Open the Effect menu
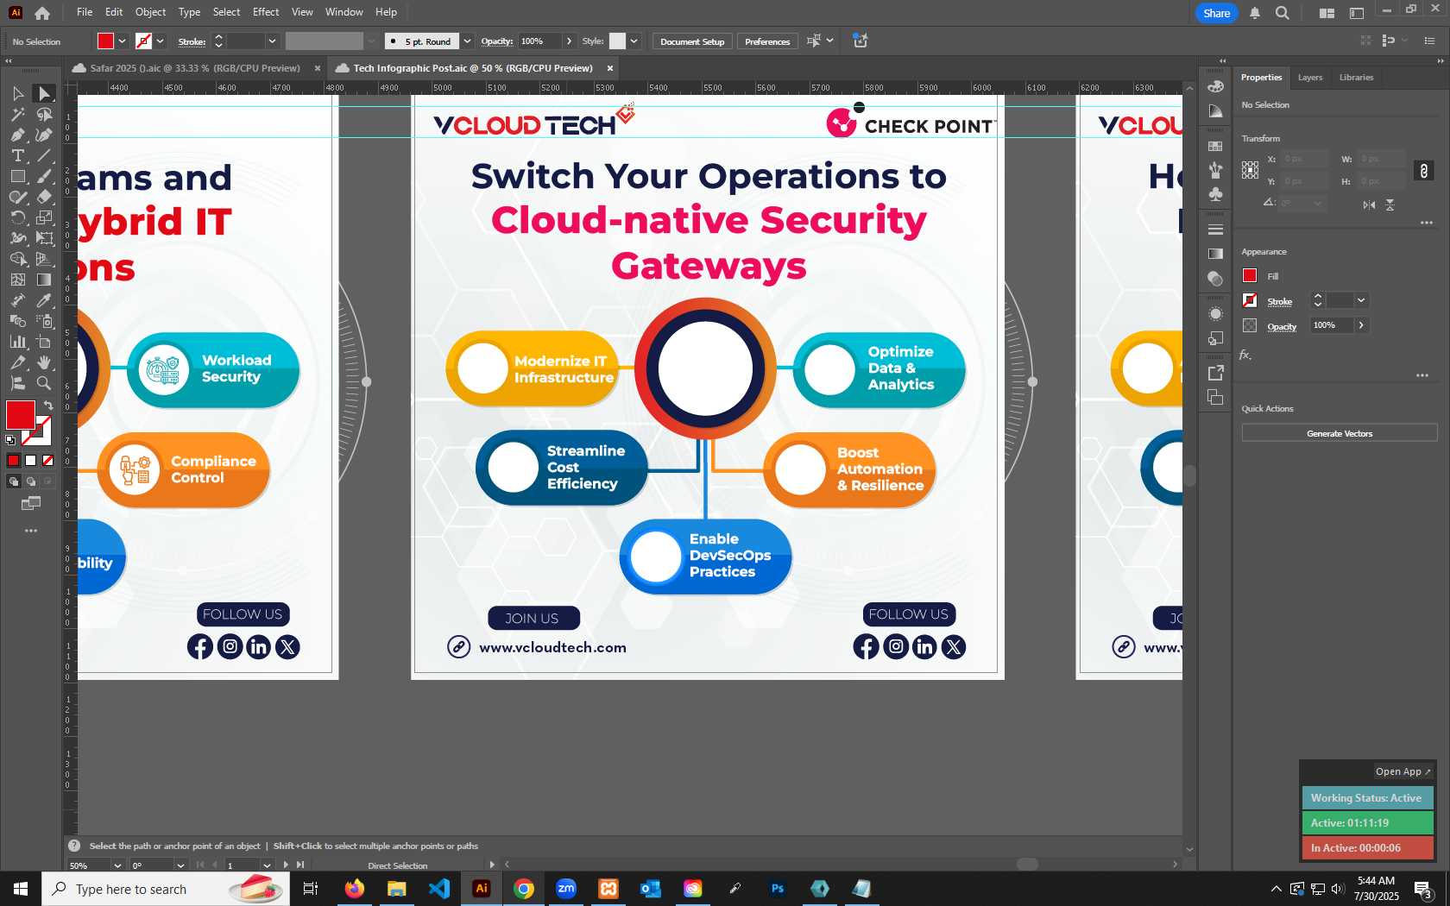The image size is (1450, 906). 266,12
